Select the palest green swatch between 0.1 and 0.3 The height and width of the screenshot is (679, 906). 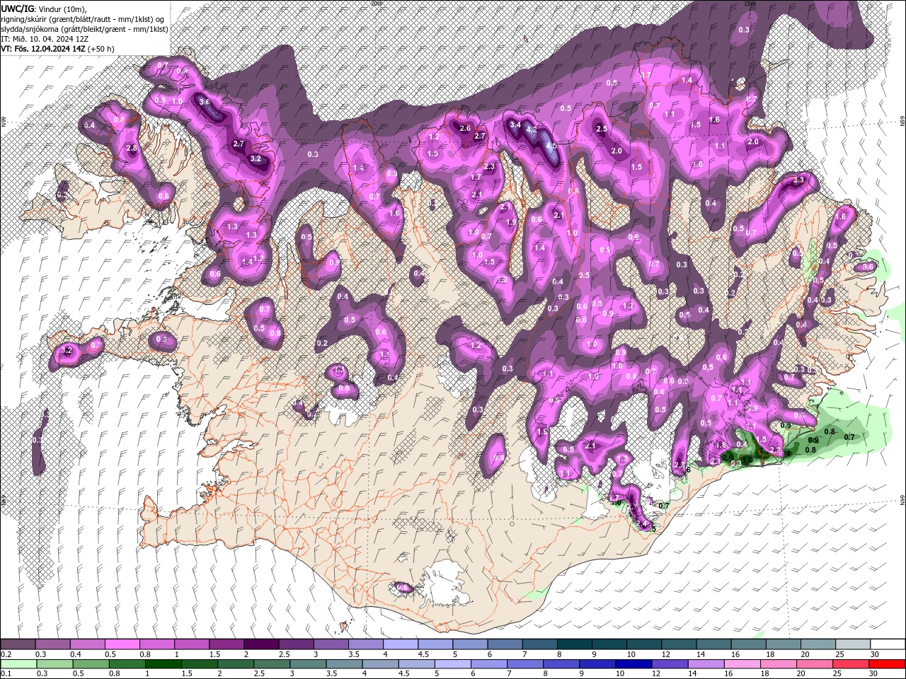click(x=18, y=664)
